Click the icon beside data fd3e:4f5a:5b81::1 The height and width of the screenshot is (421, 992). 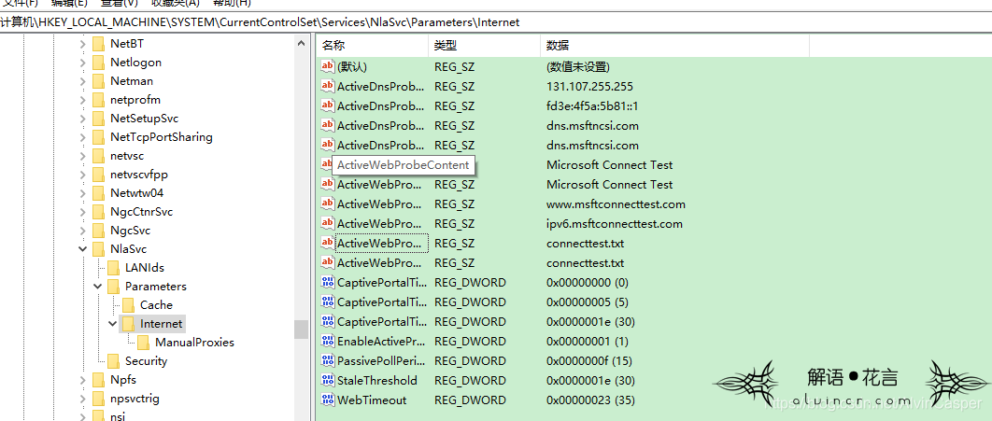click(x=328, y=105)
